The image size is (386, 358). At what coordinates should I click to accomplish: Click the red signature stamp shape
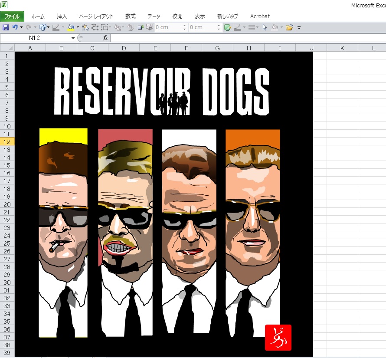coord(278,338)
